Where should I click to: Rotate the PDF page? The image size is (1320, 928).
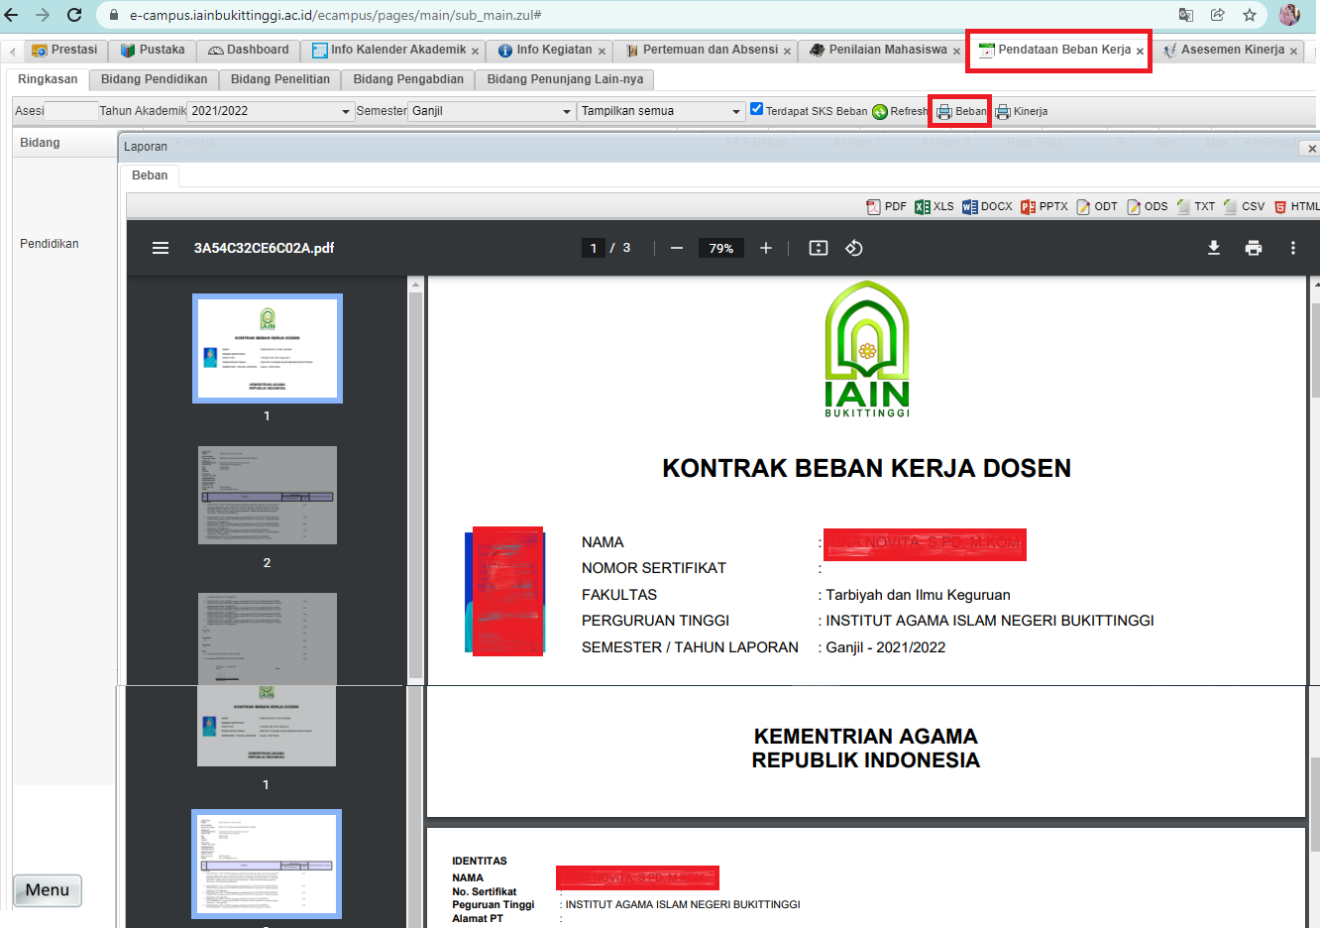click(x=853, y=248)
